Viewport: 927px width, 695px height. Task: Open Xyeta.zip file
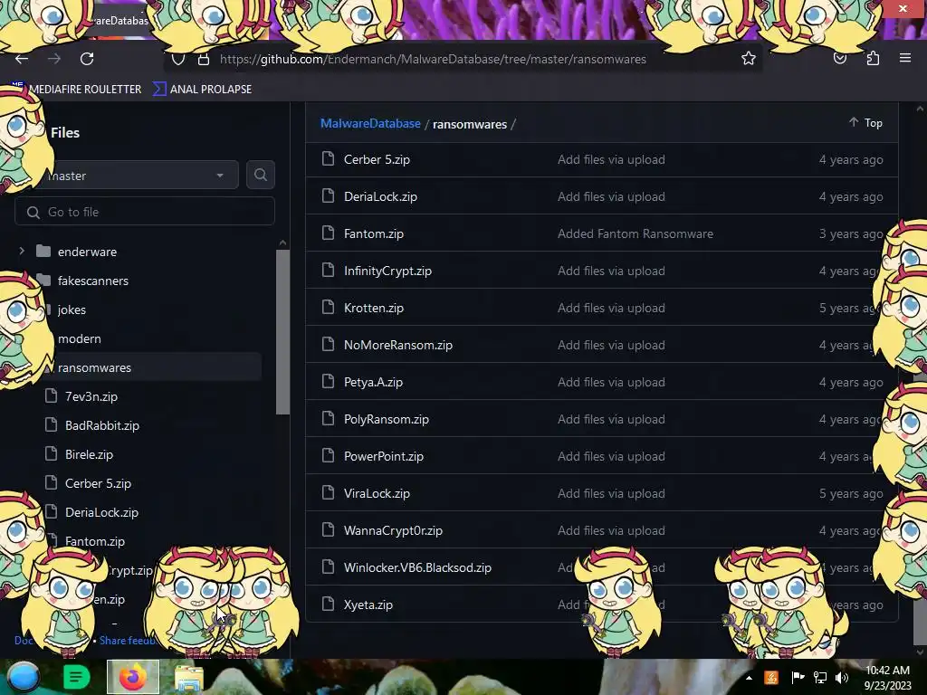point(368,605)
